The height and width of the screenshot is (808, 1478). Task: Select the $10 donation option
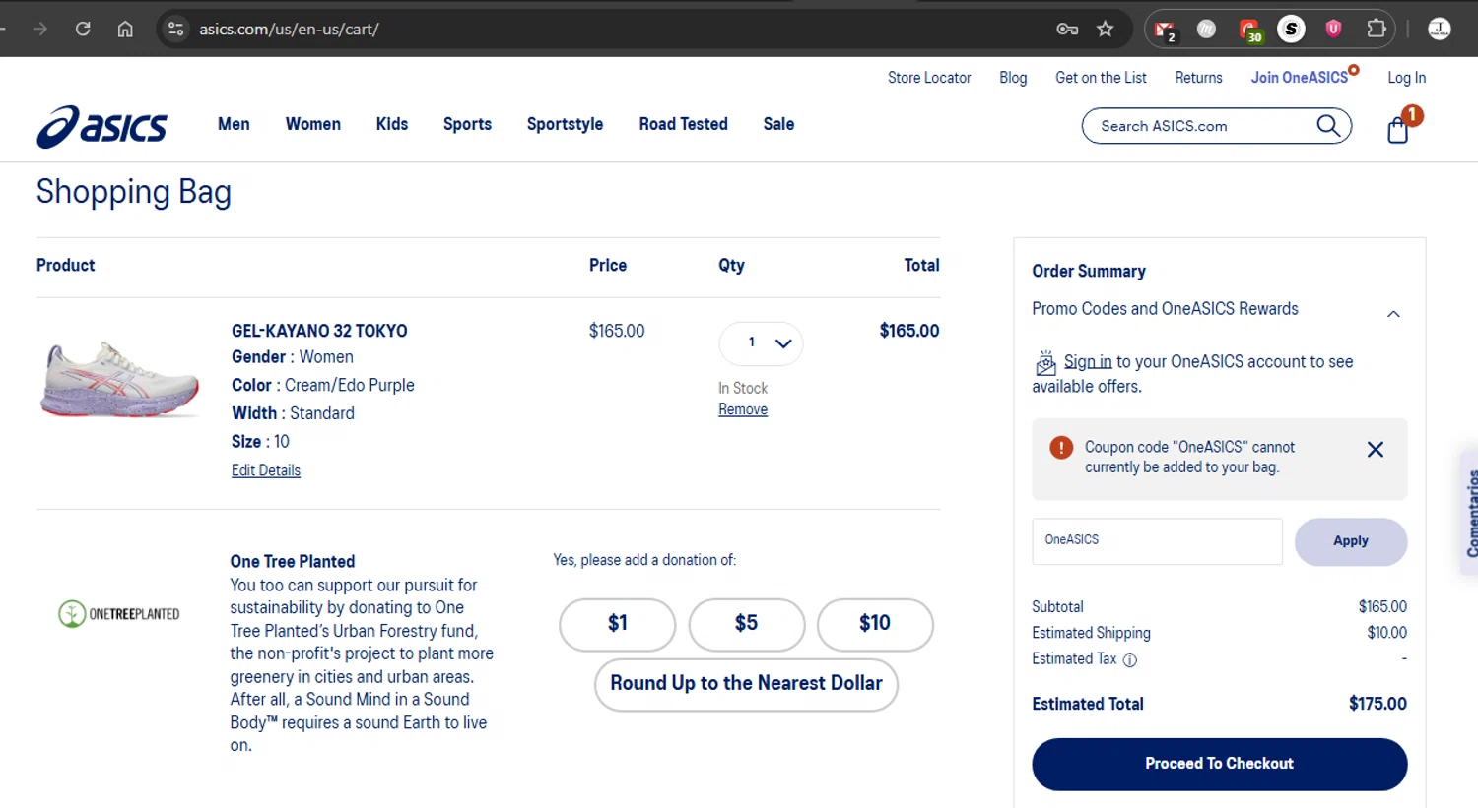coord(874,624)
